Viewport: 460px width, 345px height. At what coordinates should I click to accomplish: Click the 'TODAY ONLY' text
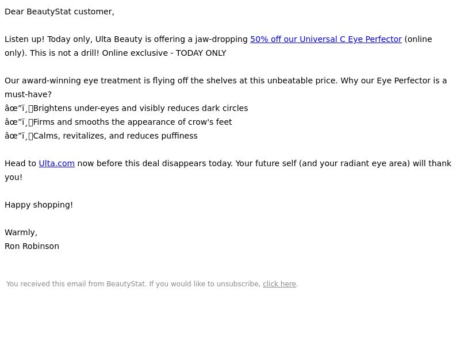201,53
